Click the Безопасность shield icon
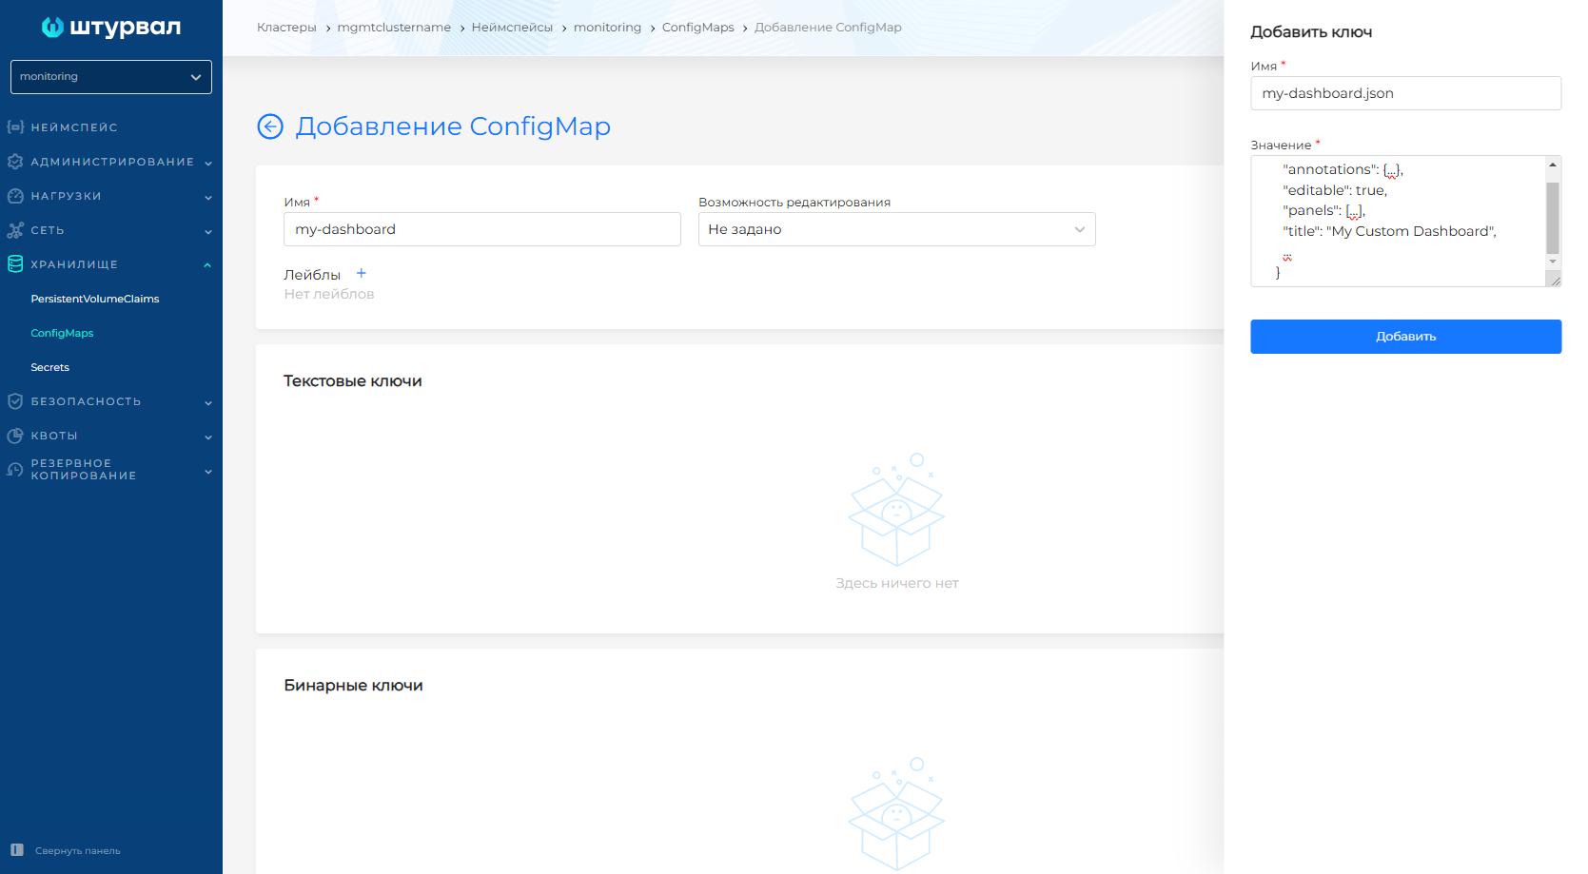The width and height of the screenshot is (1588, 874). pyautogui.click(x=15, y=401)
